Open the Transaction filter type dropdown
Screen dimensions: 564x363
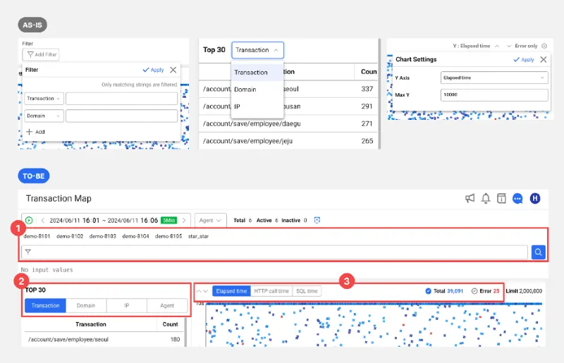44,99
